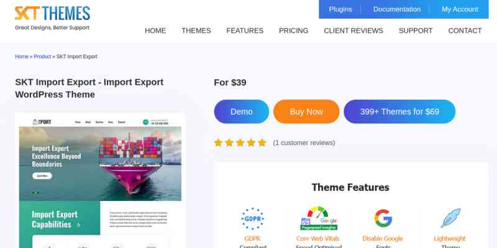Screen dimensions: 497x248
Task: Click the GDPR compliant feature icon
Action: tap(252, 219)
